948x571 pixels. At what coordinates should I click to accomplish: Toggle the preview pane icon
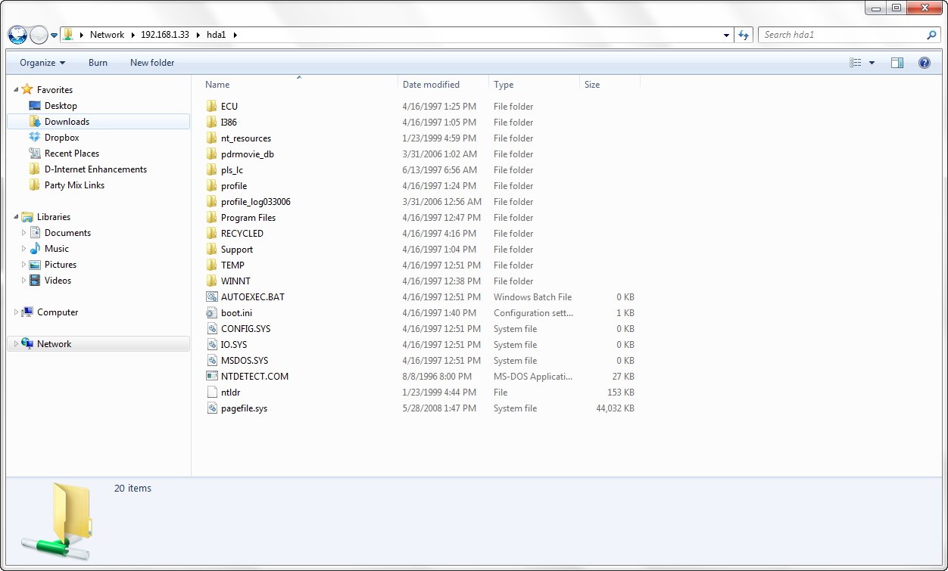897,63
